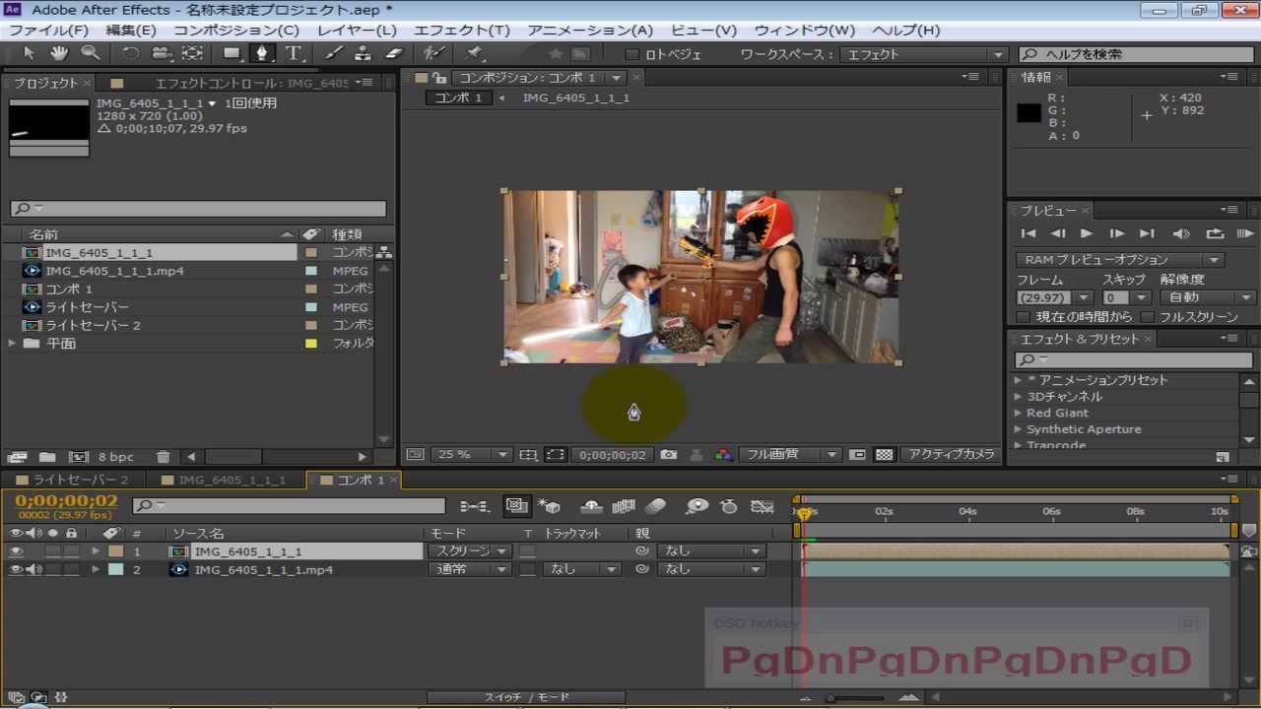Select the Eraser tool
Viewport: 1261px width, 709px height.
(394, 53)
